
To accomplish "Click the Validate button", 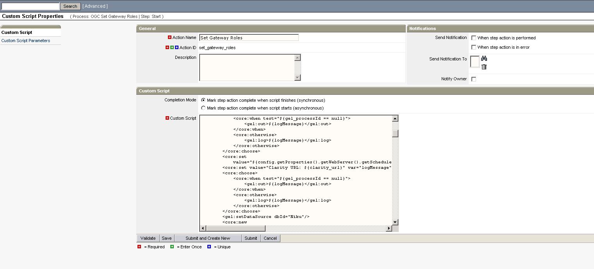I will pos(148,238).
